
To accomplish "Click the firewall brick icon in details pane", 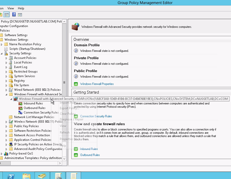I will (x=75, y=27).
